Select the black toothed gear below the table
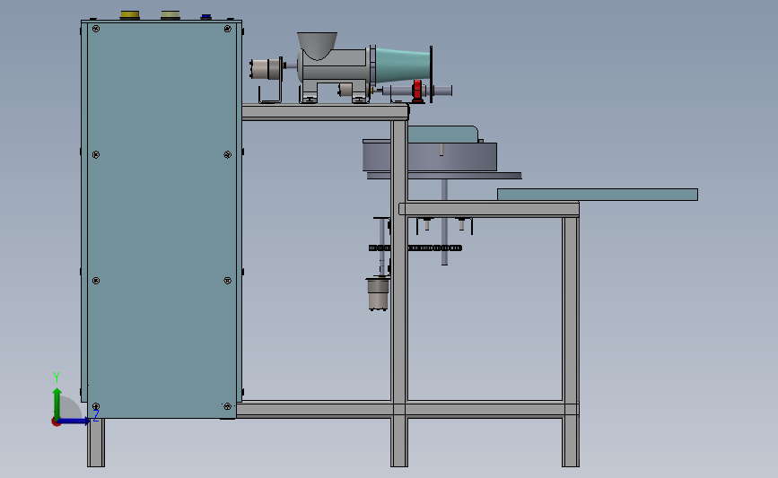 pyautogui.click(x=415, y=248)
